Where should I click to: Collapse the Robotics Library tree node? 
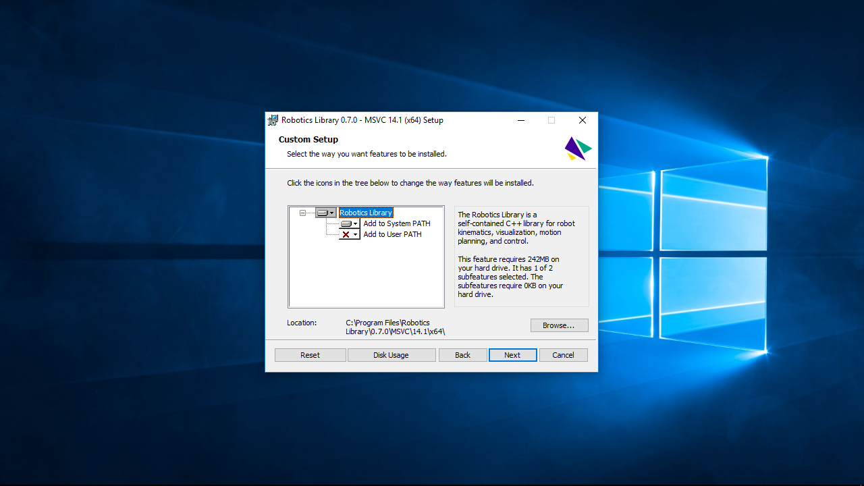click(x=303, y=213)
